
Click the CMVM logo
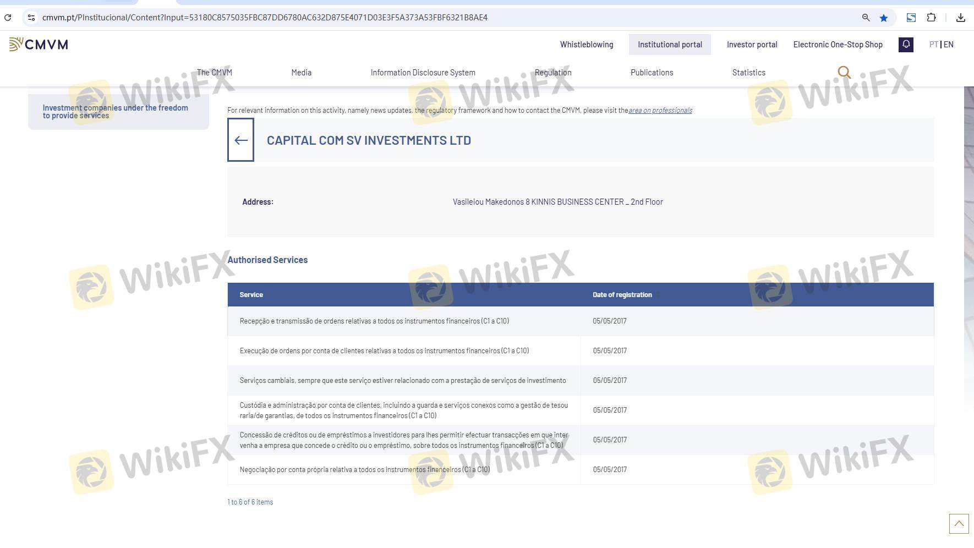(39, 45)
